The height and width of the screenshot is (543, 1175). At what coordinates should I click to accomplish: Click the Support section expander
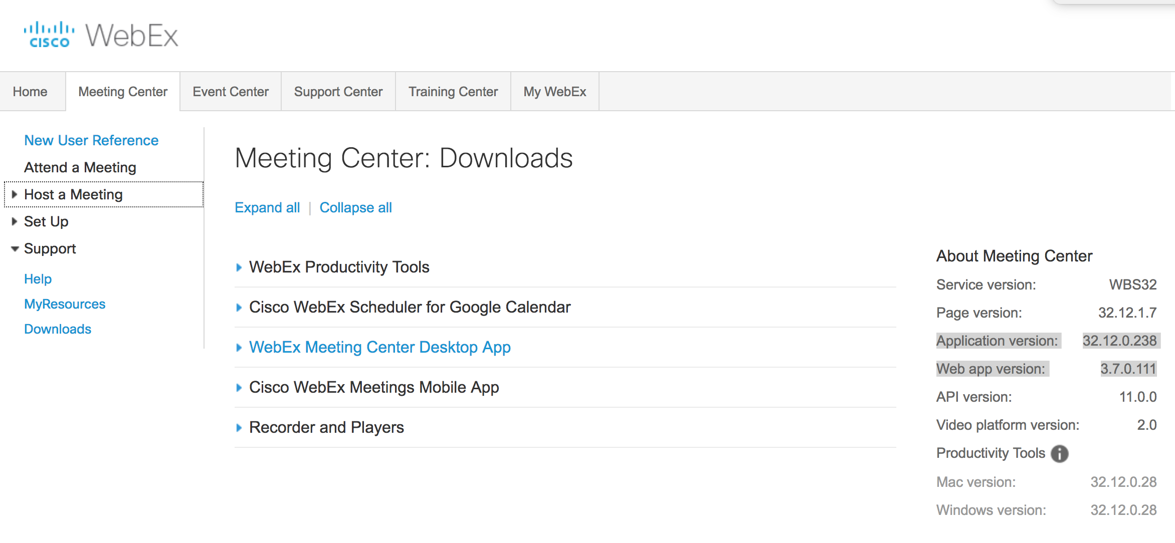coord(15,248)
